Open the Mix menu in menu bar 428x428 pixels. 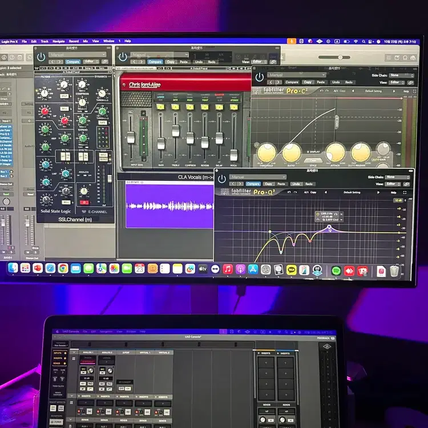point(86,41)
